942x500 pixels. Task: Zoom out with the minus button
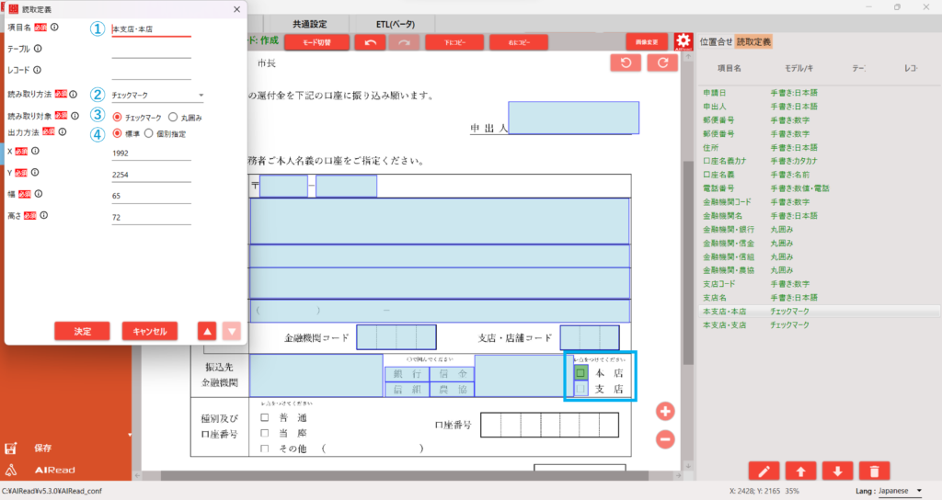(665, 439)
